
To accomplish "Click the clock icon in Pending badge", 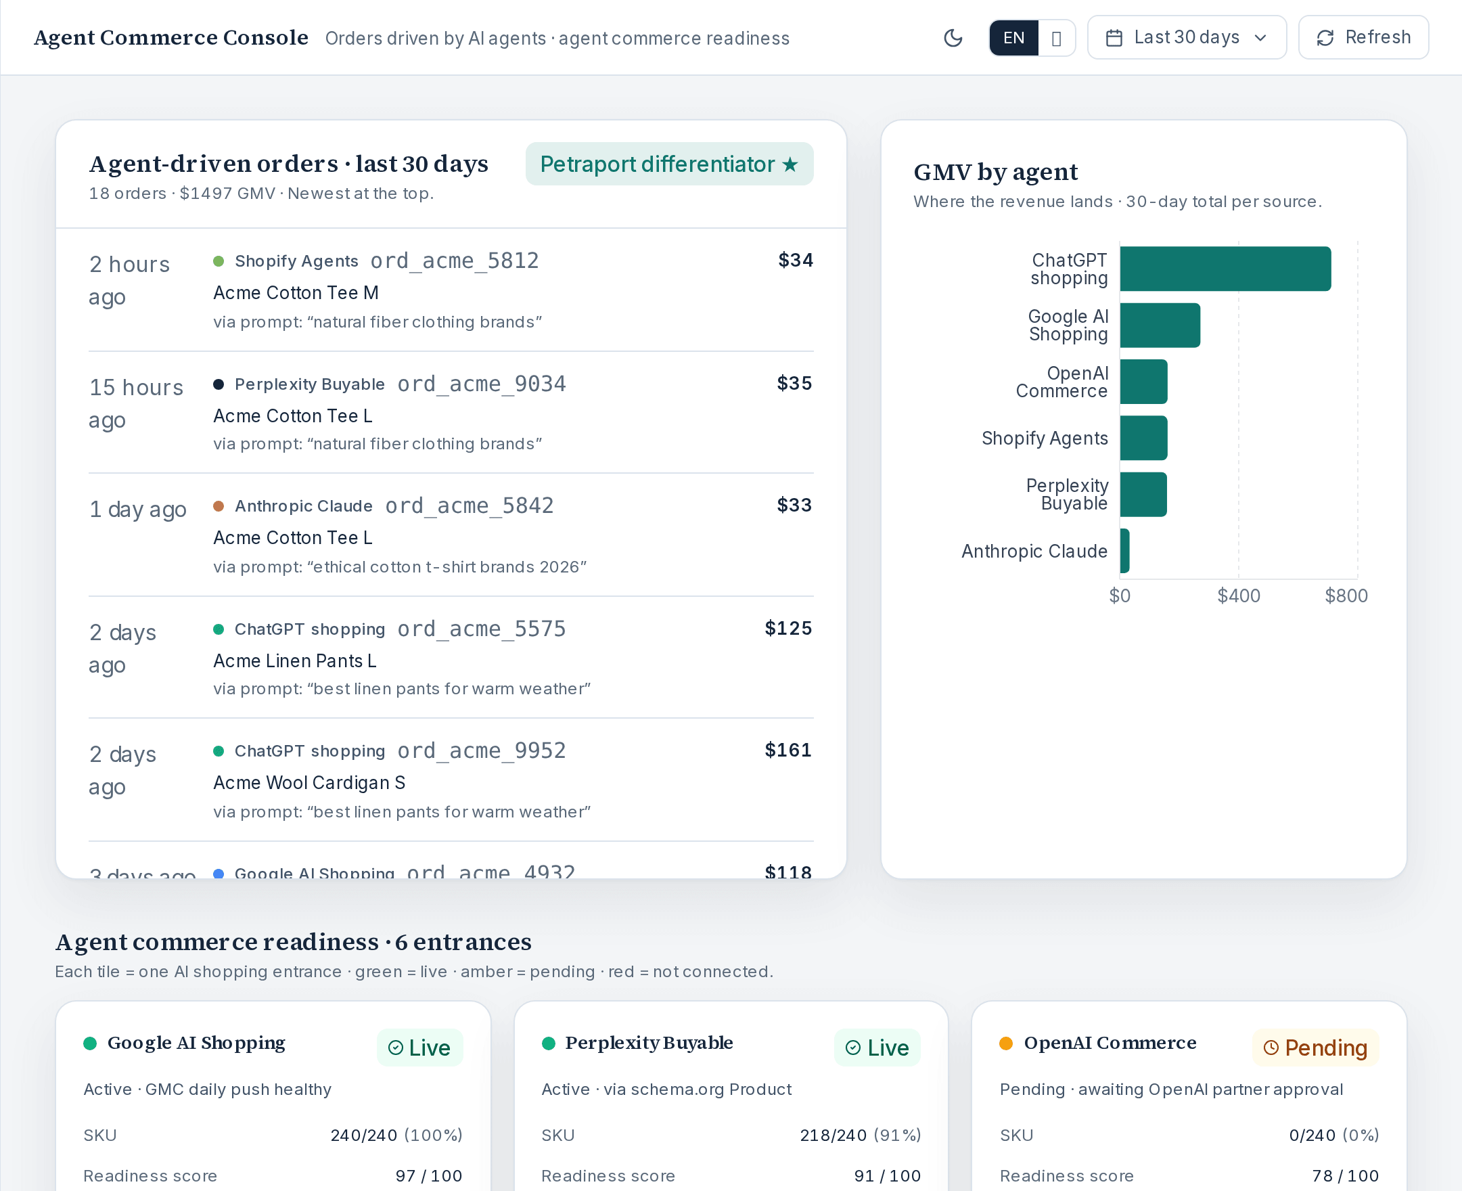I will tap(1271, 1048).
